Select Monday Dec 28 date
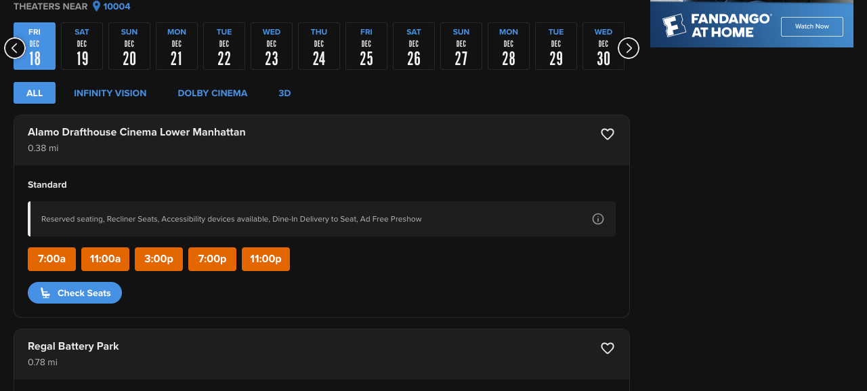Viewport: 867px width, 391px height. [509, 46]
